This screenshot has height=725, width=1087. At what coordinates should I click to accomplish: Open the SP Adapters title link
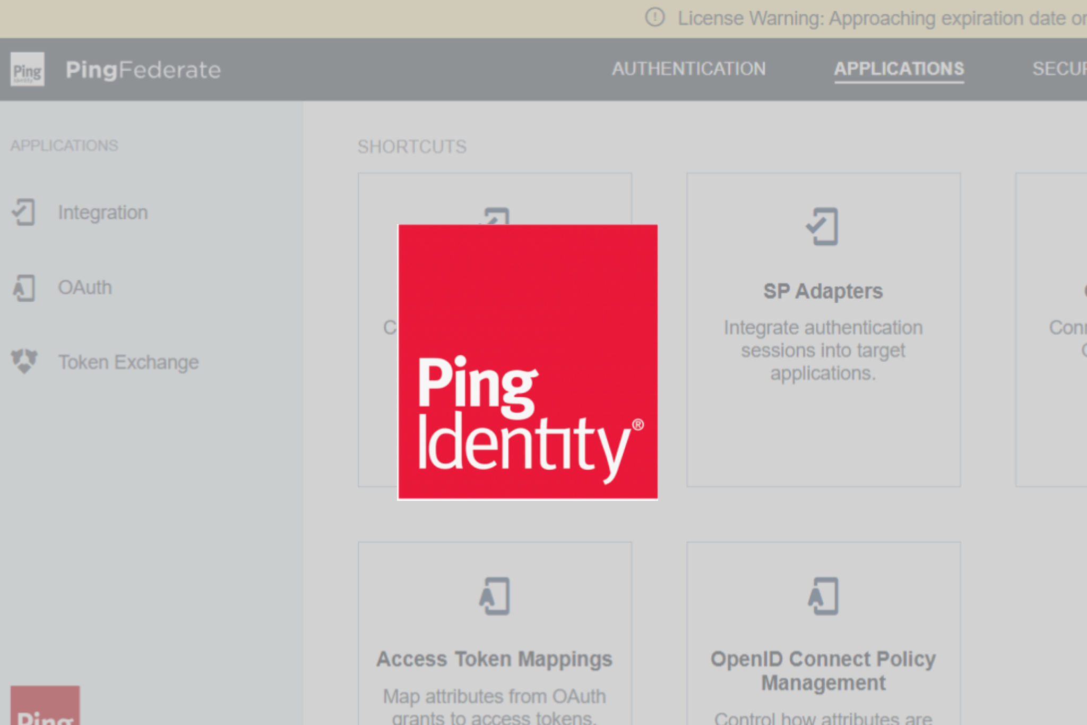pos(823,291)
